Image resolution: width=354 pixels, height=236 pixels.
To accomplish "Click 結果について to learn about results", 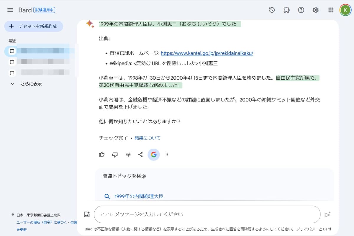I will point(147,138).
